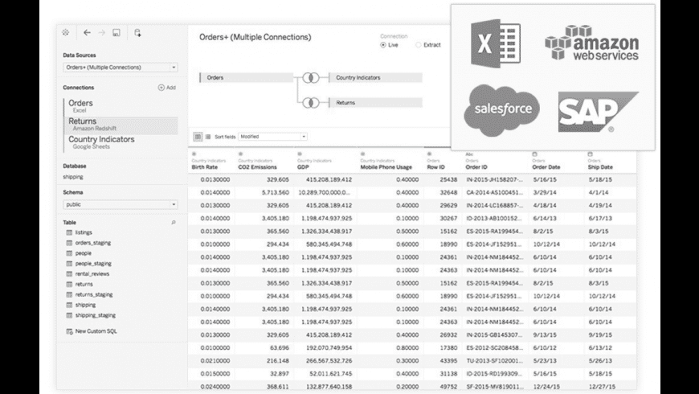Select the returns_staging table
The height and width of the screenshot is (394, 699).
click(89, 294)
